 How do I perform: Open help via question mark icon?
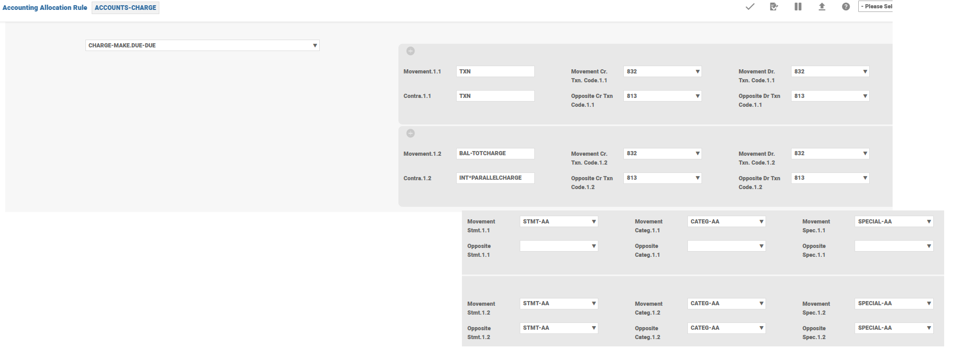click(846, 7)
